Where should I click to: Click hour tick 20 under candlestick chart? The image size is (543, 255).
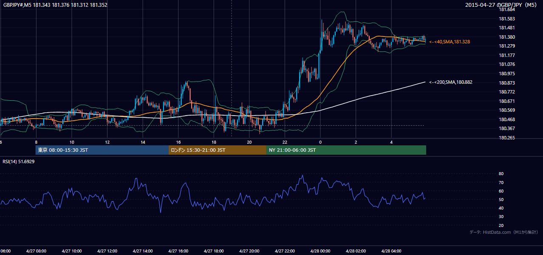point(249,142)
